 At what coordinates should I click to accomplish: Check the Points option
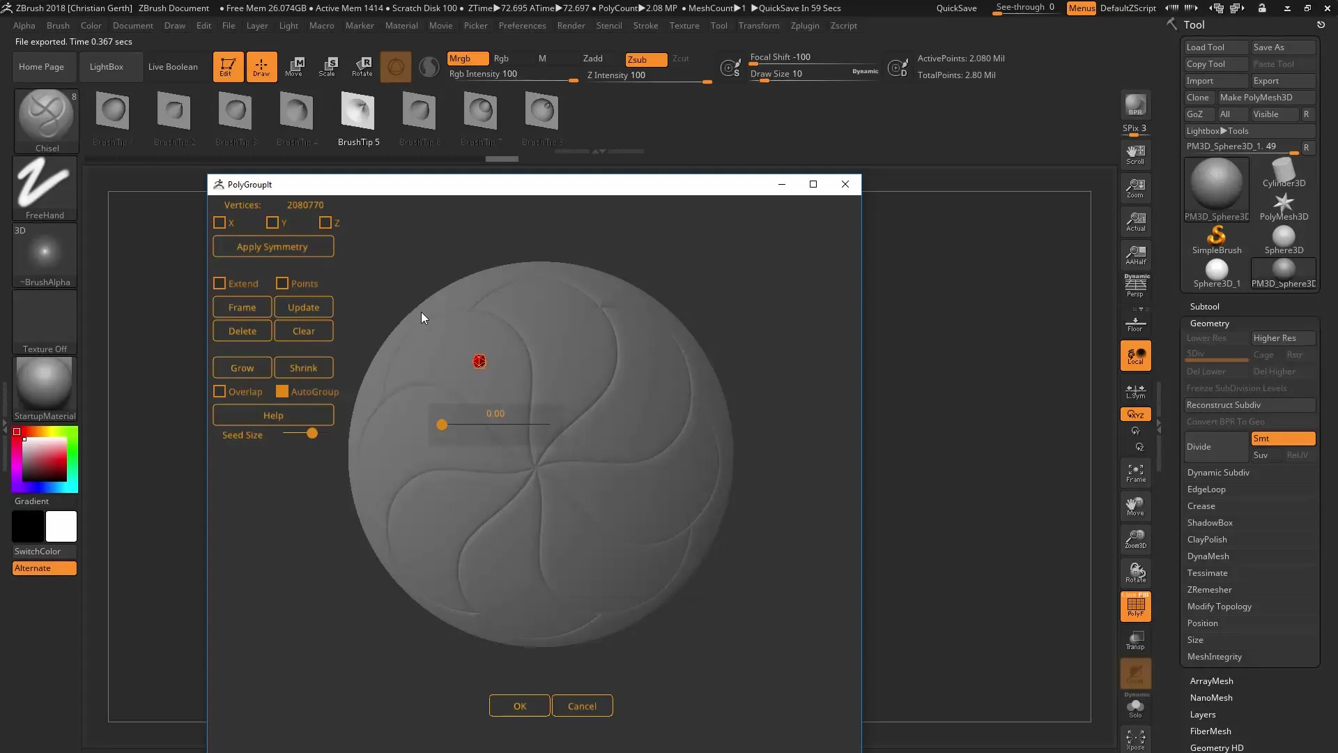point(282,283)
